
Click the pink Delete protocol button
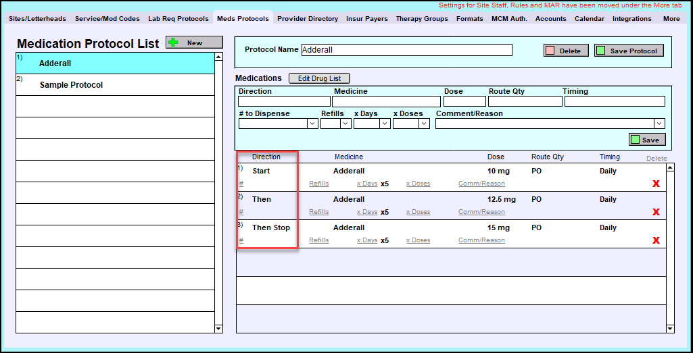pos(563,51)
